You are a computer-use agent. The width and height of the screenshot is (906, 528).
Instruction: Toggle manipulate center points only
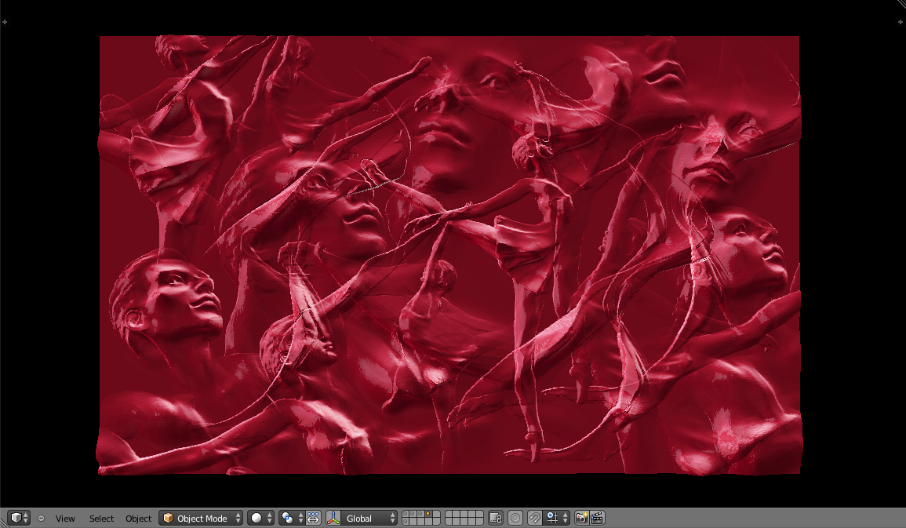(x=313, y=518)
